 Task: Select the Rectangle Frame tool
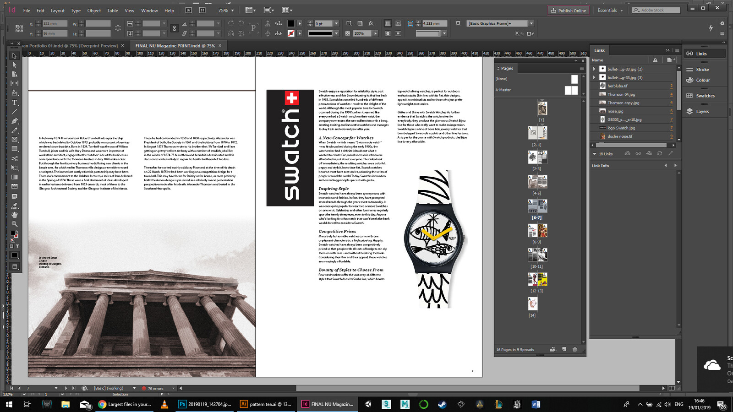pos(14,140)
